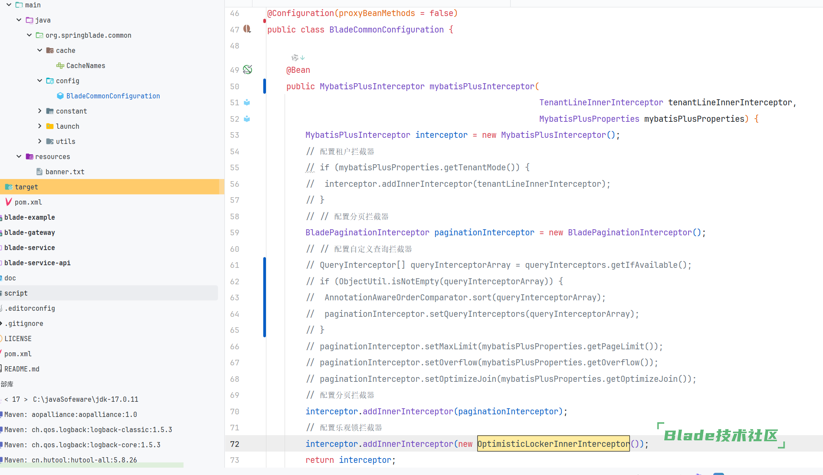The image size is (823, 475).
Task: Select the doc folder
Action: coord(10,278)
